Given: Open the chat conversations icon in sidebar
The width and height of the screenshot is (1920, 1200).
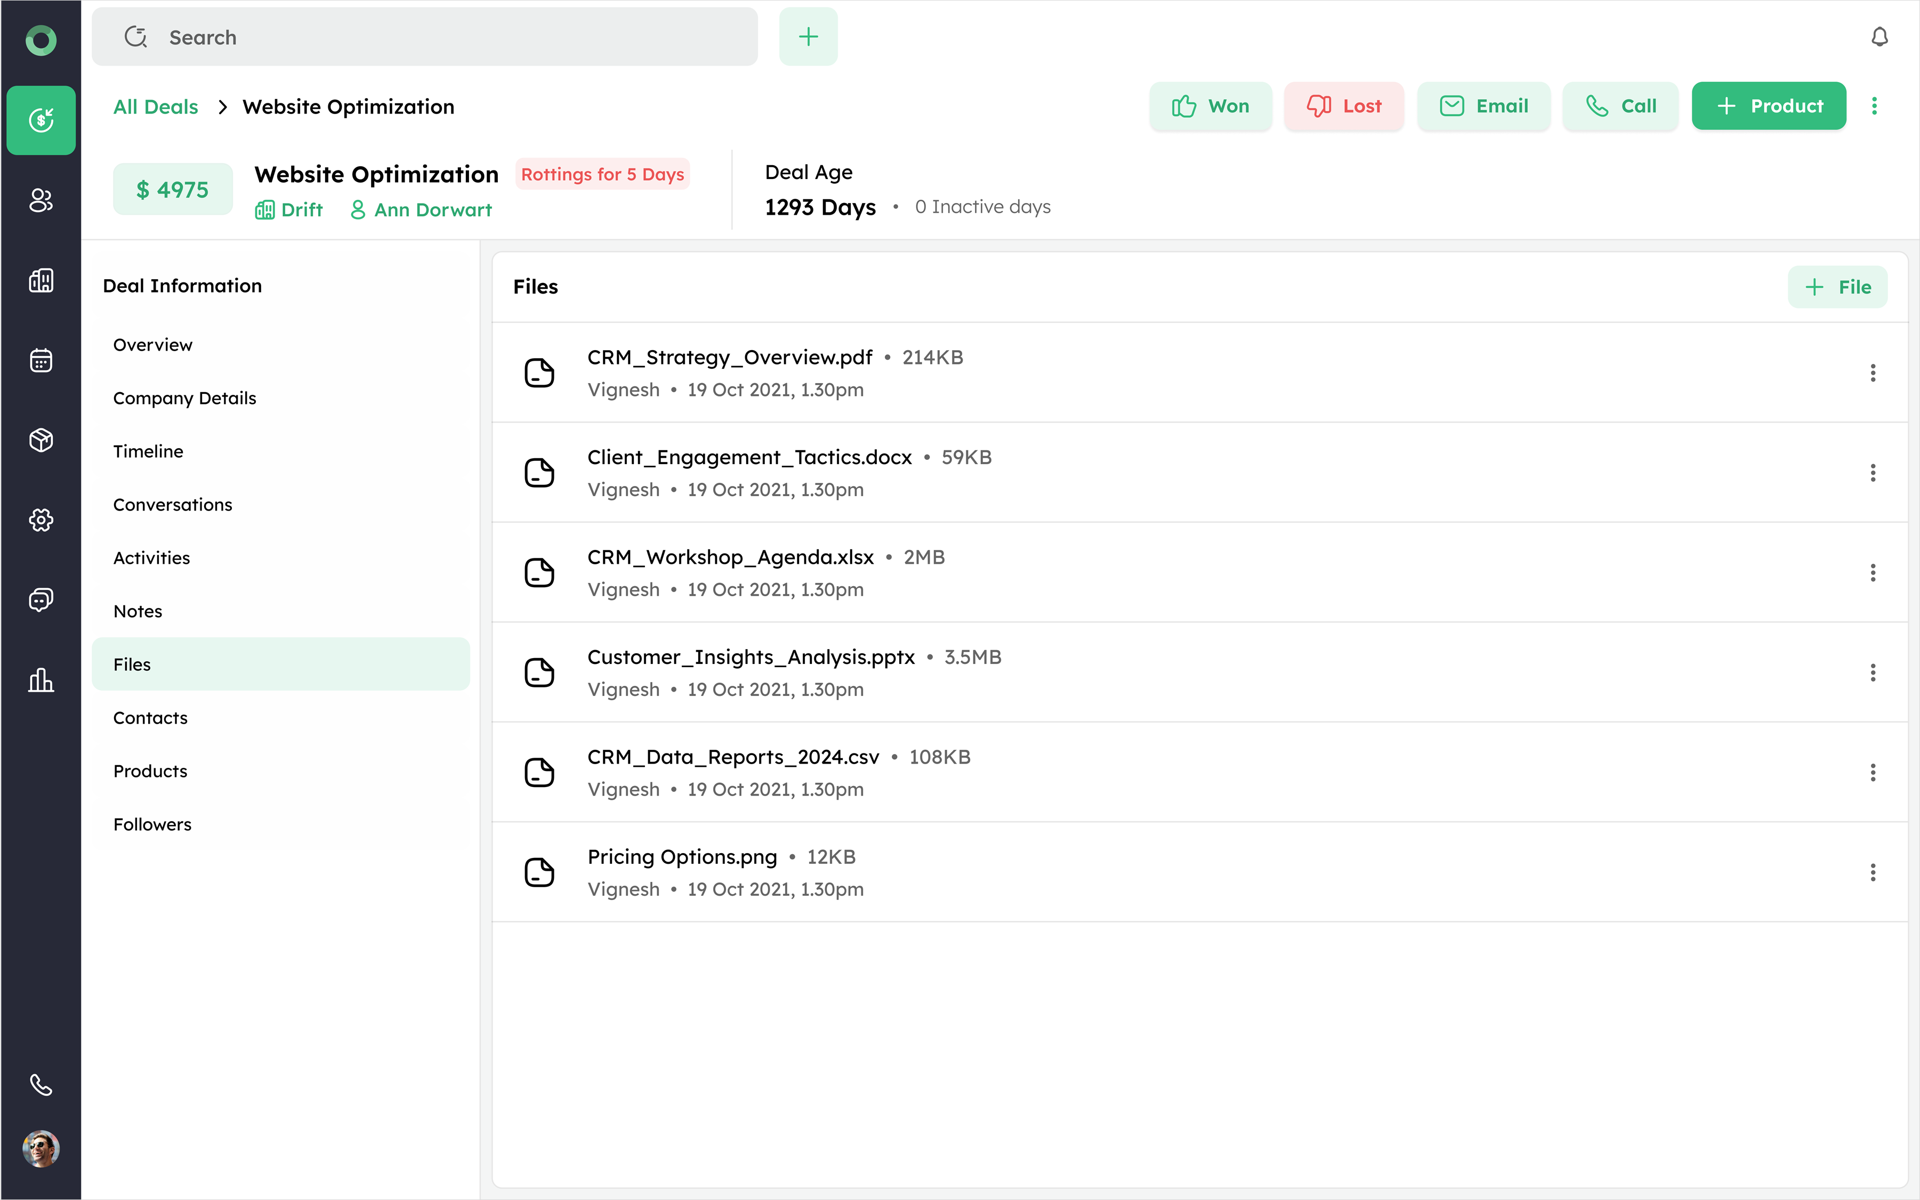Looking at the screenshot, I should (x=41, y=599).
